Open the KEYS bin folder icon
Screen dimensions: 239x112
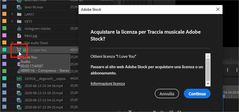[19, 21]
